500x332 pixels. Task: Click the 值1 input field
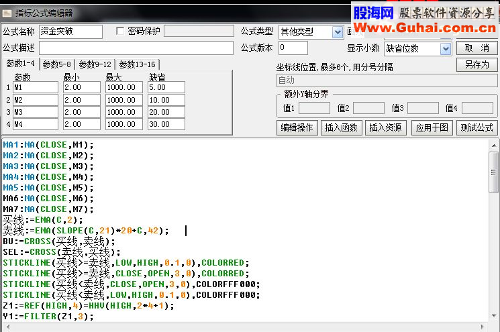coord(314,109)
